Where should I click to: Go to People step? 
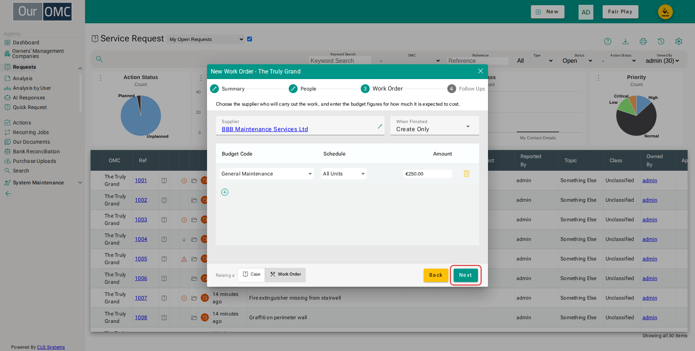tap(303, 89)
